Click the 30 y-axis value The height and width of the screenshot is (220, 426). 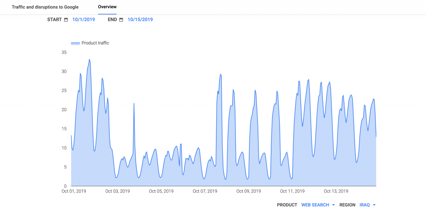[x=64, y=71]
